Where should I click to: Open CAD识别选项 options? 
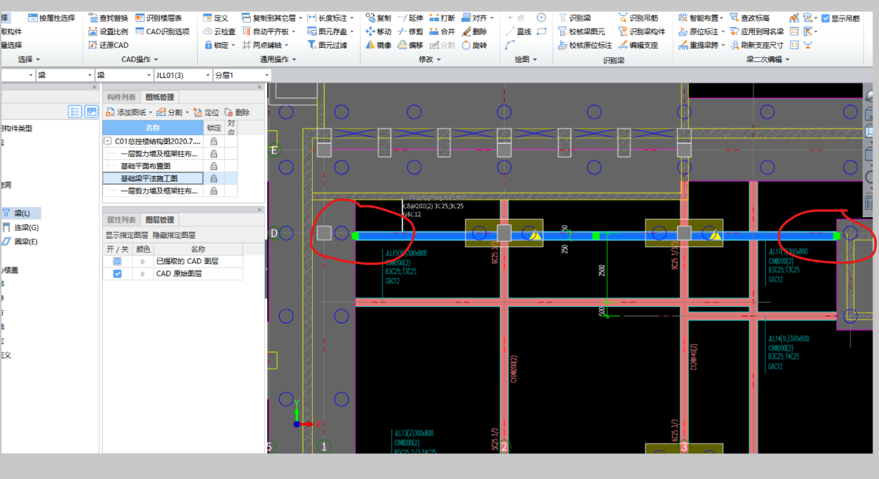point(162,31)
